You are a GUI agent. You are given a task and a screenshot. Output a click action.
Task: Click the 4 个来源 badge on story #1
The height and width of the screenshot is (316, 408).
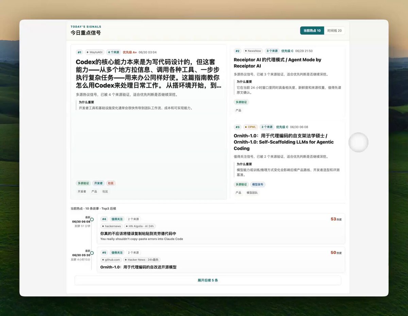pyautogui.click(x=114, y=52)
